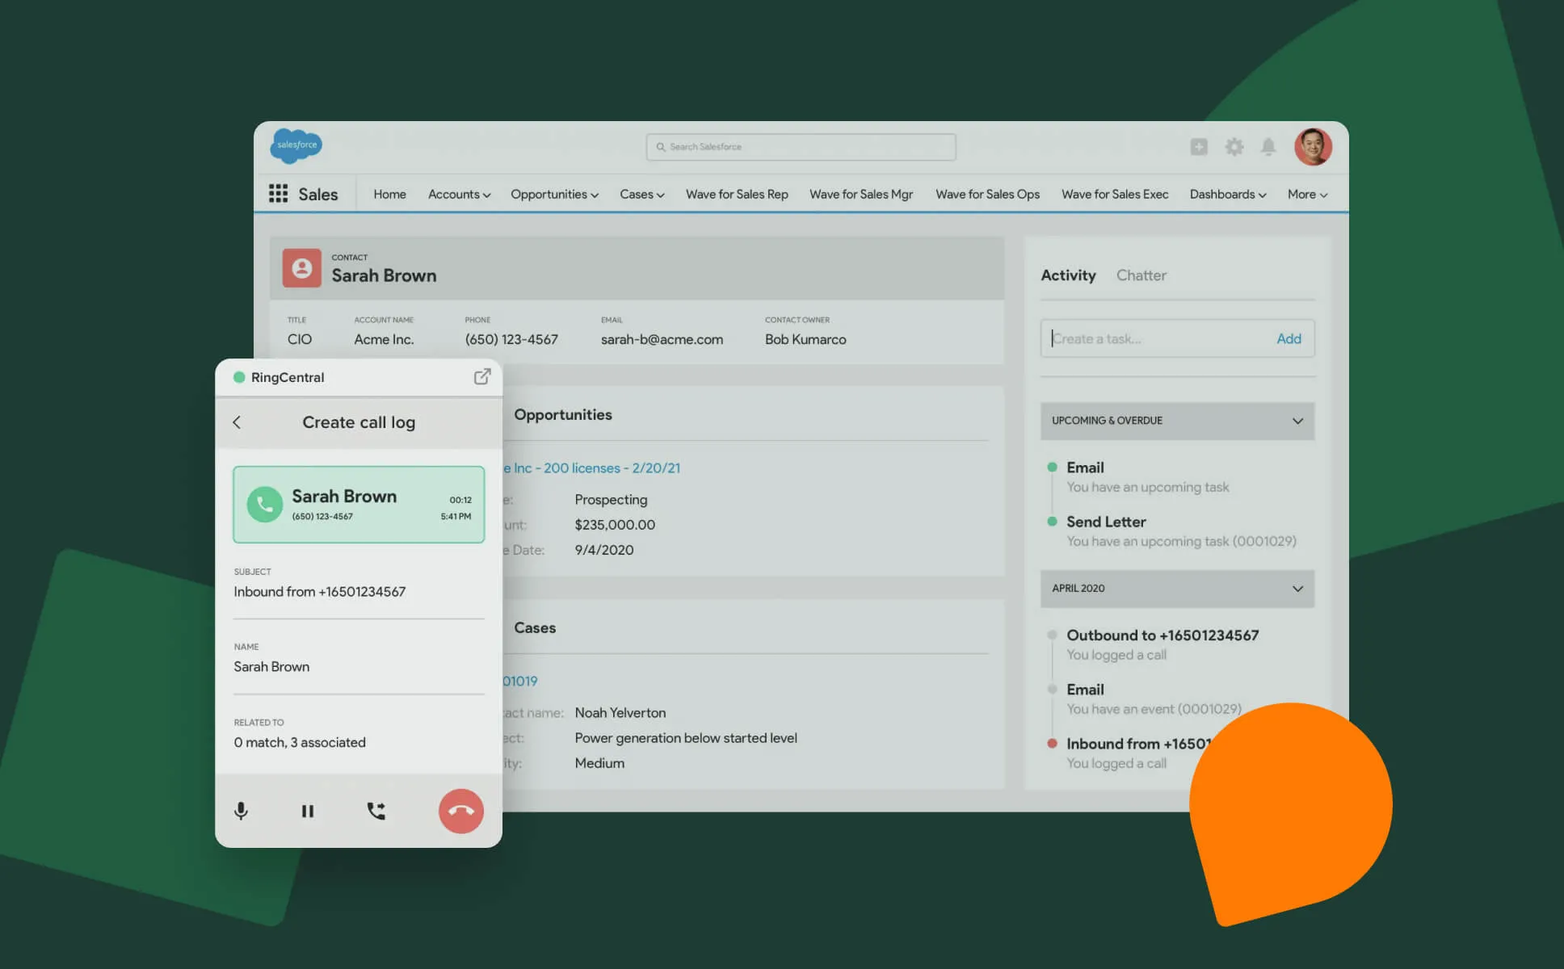Open the app launcher grid icon
The image size is (1564, 969).
[x=278, y=194]
